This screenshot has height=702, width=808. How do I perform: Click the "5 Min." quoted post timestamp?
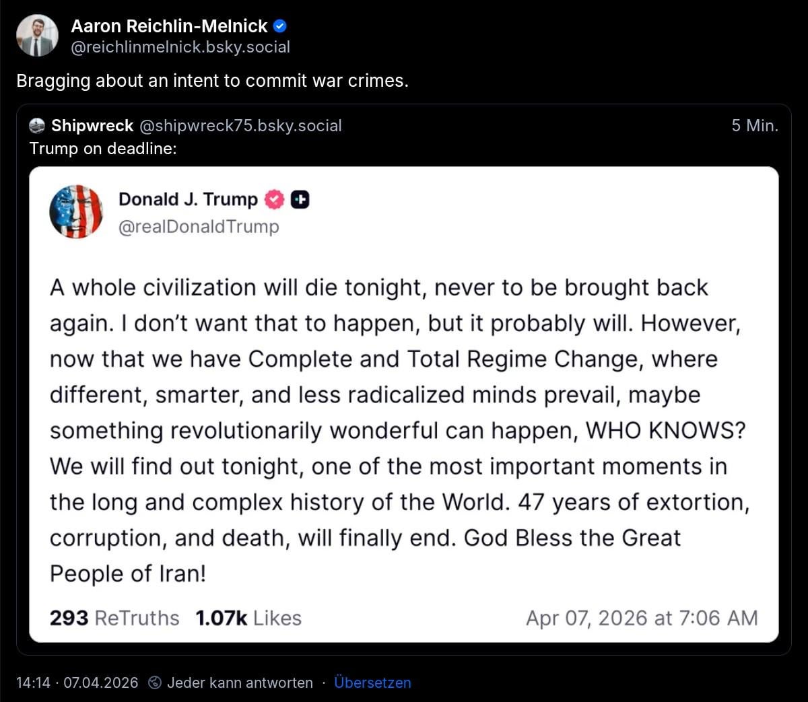754,126
